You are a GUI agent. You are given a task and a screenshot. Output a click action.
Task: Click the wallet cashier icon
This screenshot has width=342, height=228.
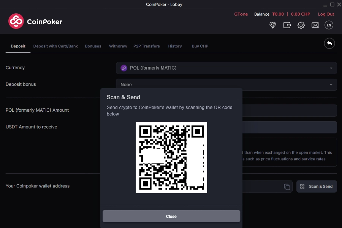(287, 25)
